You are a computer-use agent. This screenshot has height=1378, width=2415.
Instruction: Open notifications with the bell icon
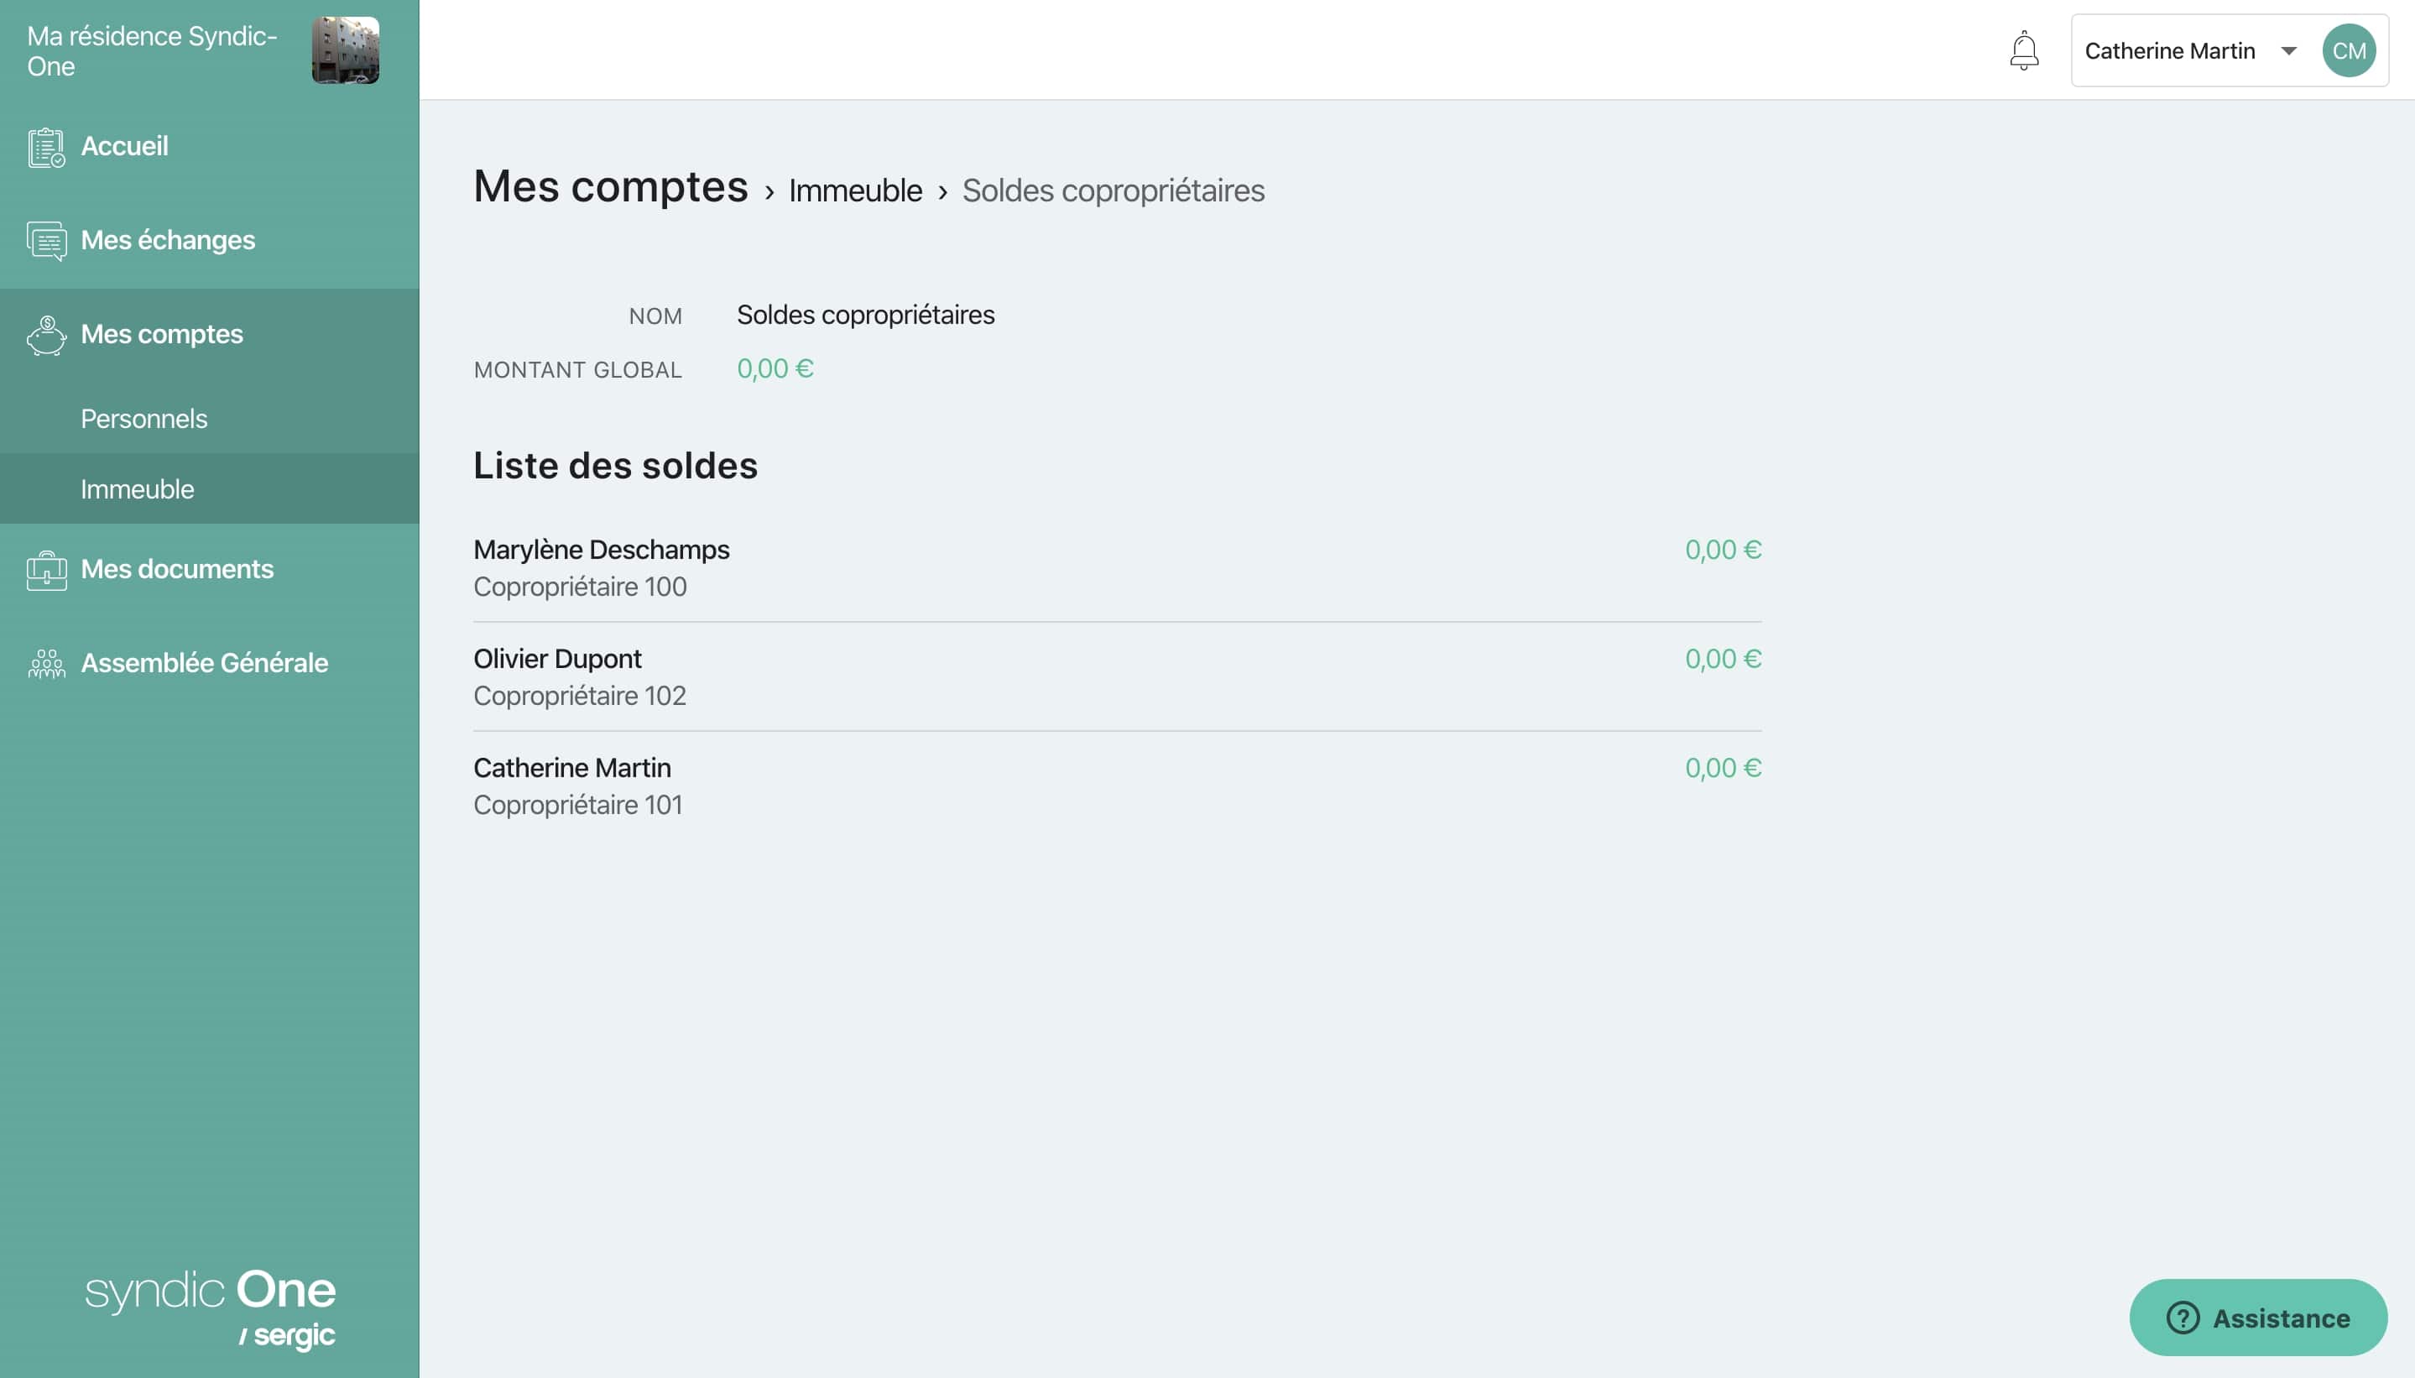point(2023,50)
